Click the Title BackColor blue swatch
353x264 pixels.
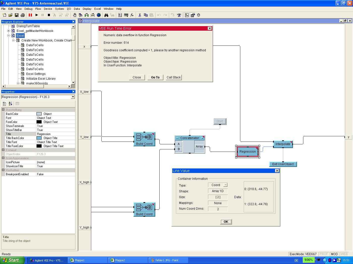coord(39,138)
